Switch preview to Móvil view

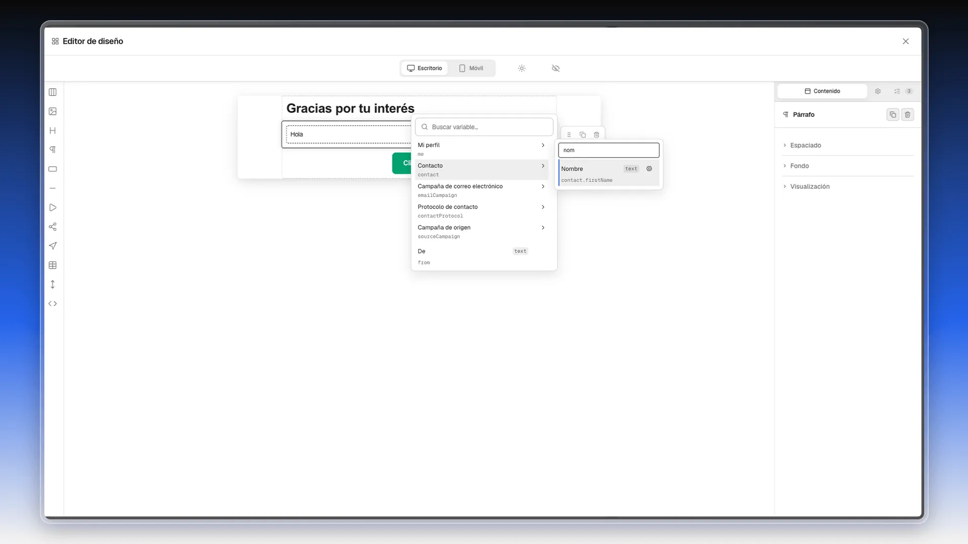[x=471, y=68]
